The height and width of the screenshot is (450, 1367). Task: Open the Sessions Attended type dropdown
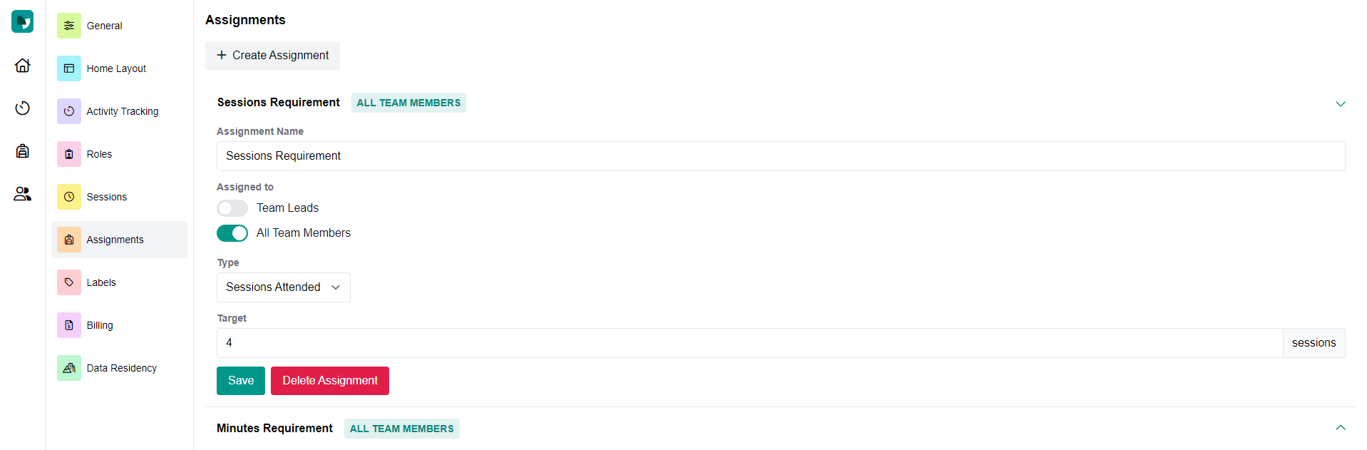283,287
